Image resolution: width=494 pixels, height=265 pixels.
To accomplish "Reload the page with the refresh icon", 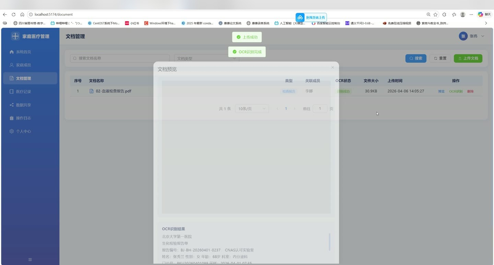I will tap(14, 14).
